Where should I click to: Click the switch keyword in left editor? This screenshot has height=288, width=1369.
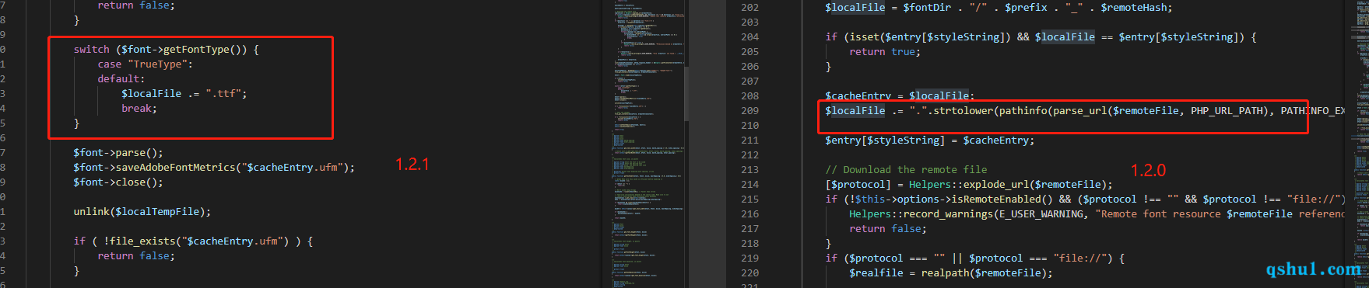pyautogui.click(x=91, y=49)
